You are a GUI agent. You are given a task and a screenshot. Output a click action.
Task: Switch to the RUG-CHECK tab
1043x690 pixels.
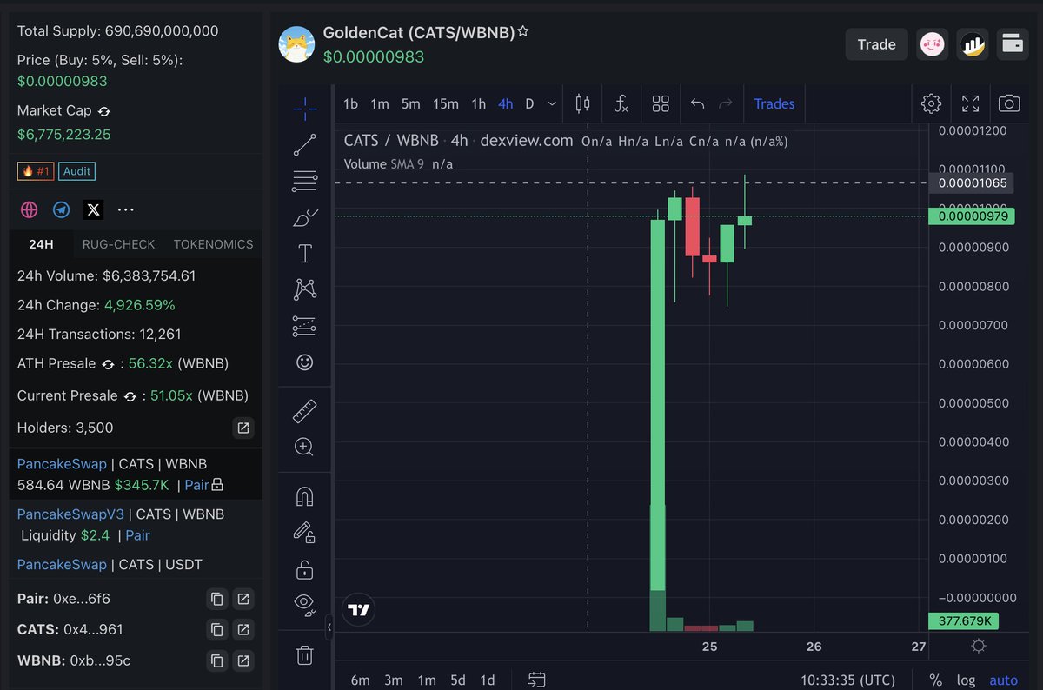click(118, 244)
